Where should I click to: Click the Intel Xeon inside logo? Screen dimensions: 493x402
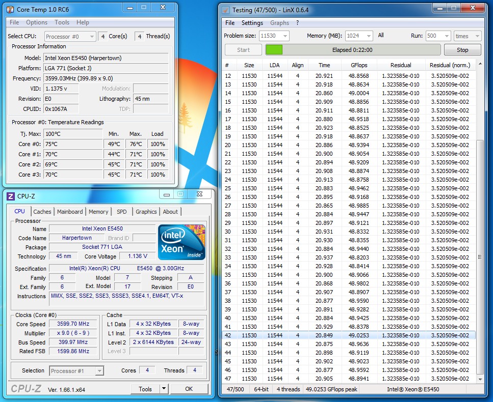click(181, 242)
